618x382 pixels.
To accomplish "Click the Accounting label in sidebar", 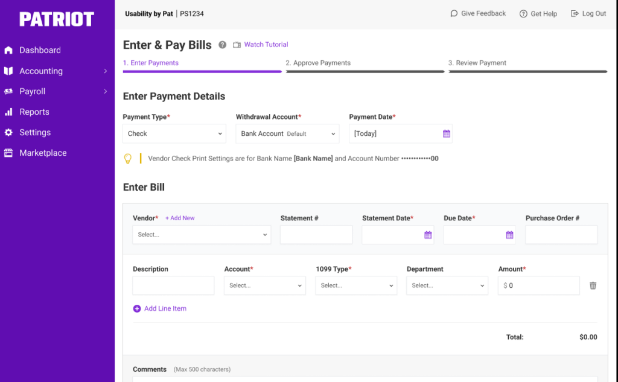I will [41, 71].
